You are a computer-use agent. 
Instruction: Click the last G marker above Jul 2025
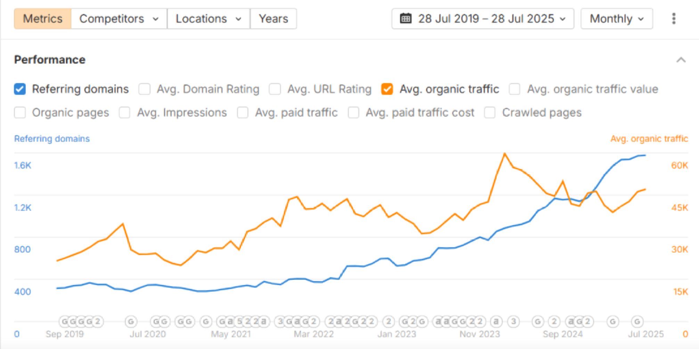[637, 322]
